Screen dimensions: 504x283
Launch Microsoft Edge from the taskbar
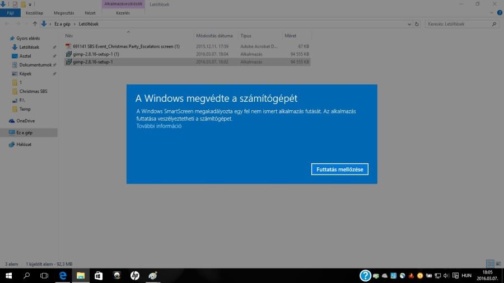point(63,276)
